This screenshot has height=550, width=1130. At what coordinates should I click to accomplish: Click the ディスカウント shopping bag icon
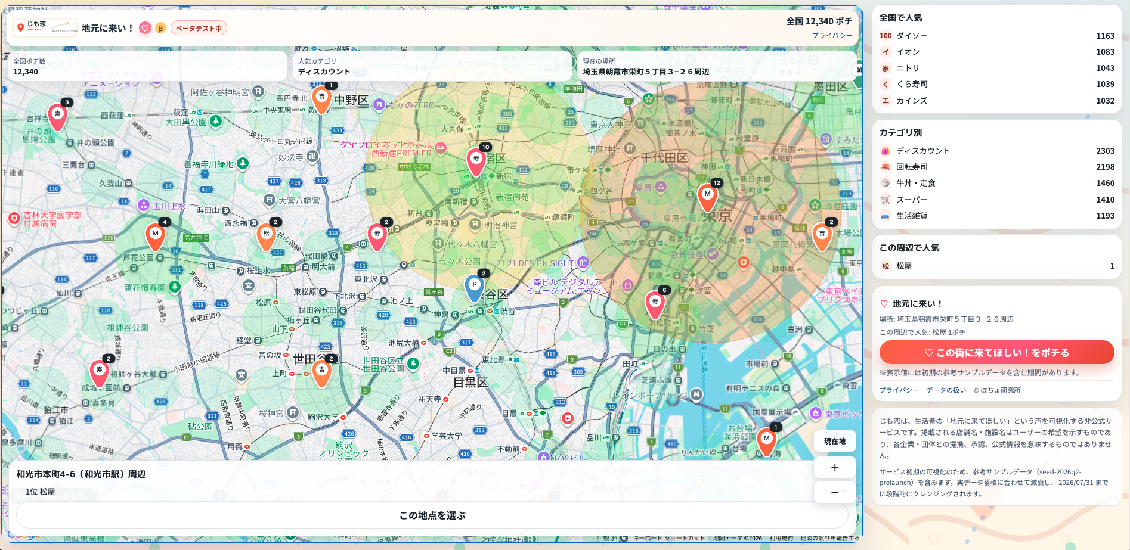click(886, 151)
